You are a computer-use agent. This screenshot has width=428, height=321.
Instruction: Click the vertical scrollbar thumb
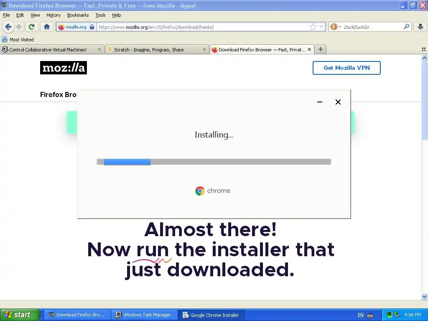(424, 100)
